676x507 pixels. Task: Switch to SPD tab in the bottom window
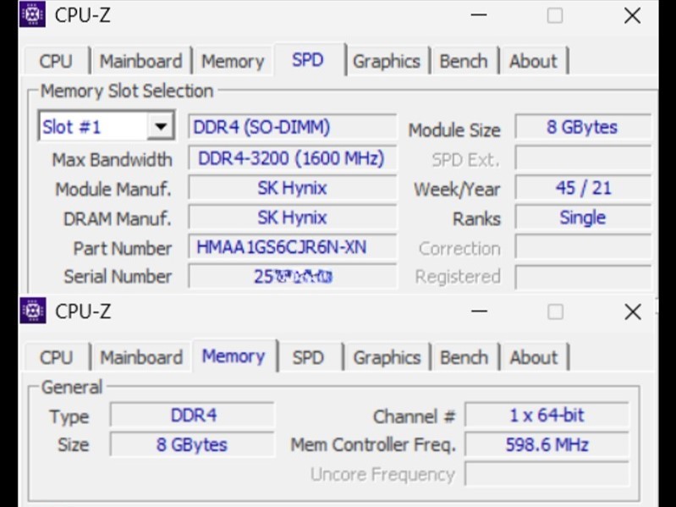308,357
